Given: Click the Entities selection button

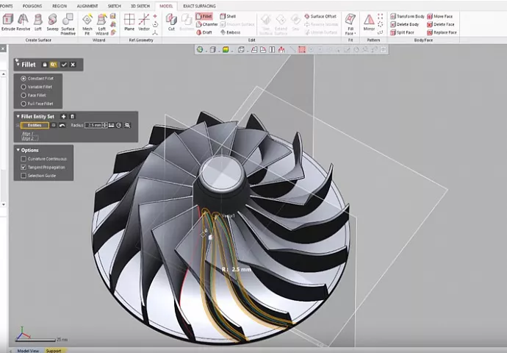Looking at the screenshot, I should pos(35,125).
